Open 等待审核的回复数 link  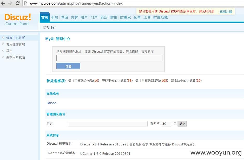pyautogui.click(x=148, y=81)
